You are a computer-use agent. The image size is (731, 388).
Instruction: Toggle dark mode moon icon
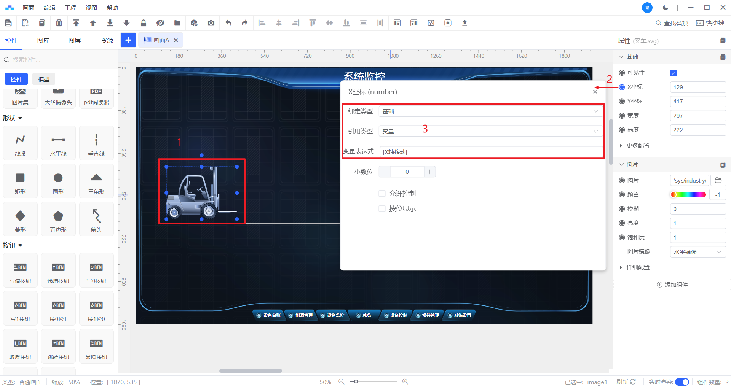click(666, 8)
